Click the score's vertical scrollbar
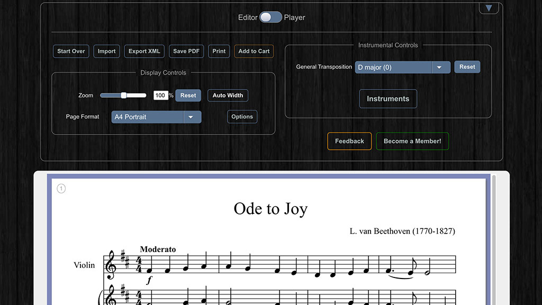 pyautogui.click(x=494, y=240)
